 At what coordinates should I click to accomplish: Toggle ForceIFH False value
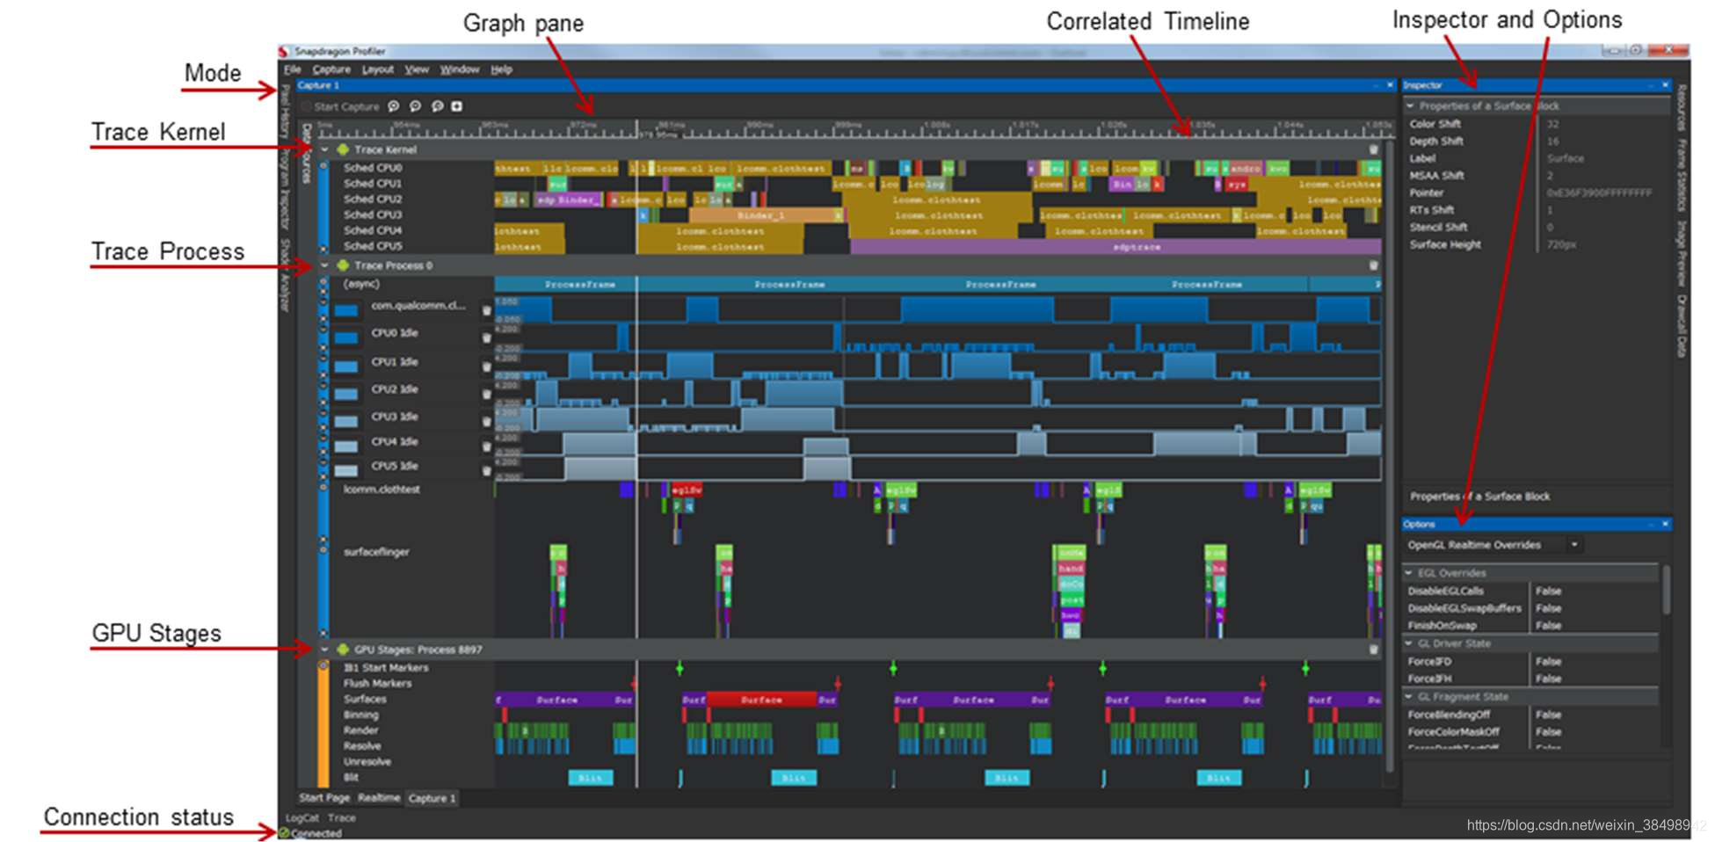click(1548, 679)
